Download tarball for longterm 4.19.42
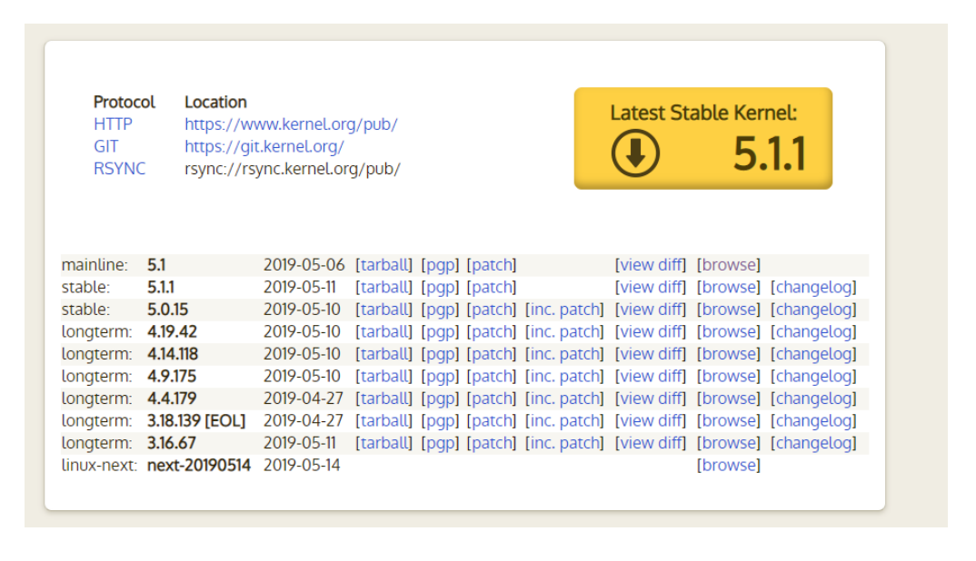This screenshot has width=976, height=561. pyautogui.click(x=384, y=332)
